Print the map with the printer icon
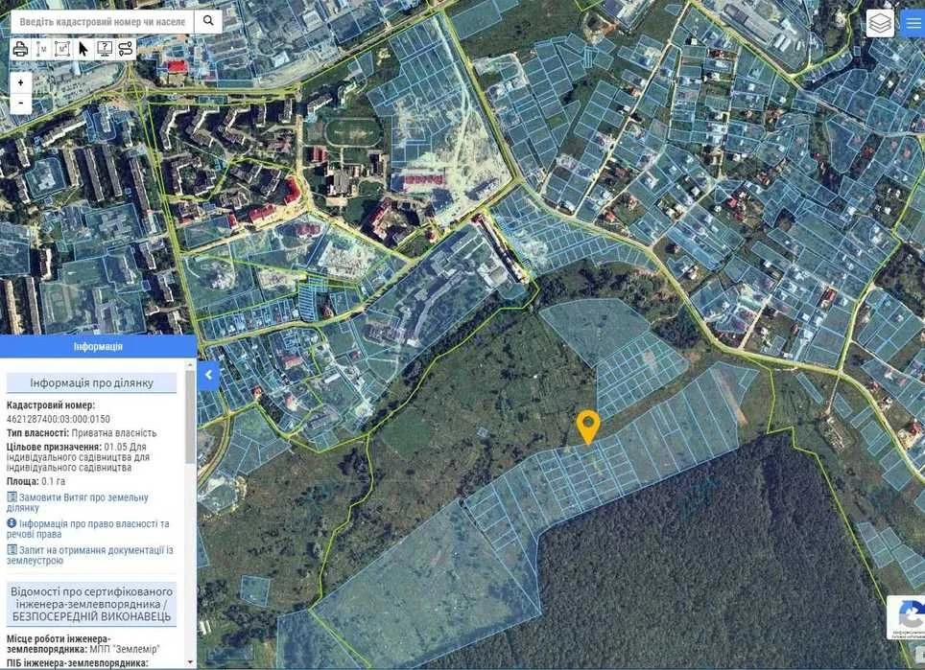Viewport: 925px width, 670px height. [x=21, y=49]
